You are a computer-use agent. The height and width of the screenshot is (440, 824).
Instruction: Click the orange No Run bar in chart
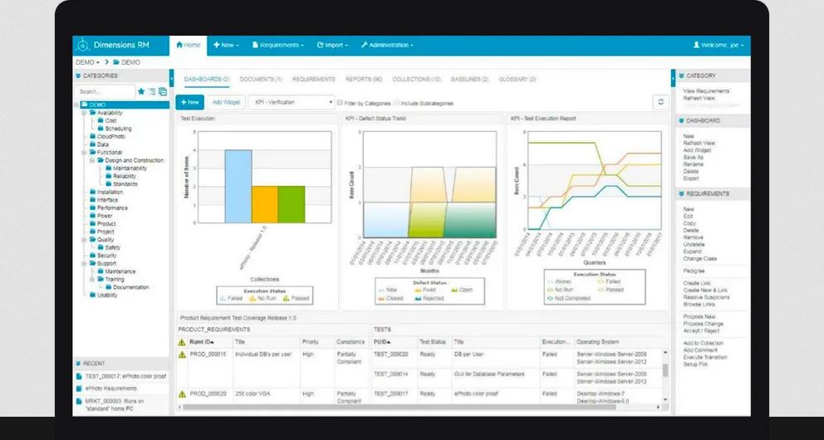(x=264, y=205)
